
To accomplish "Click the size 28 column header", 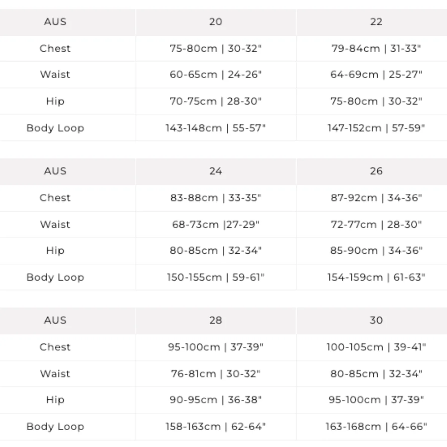I will click(216, 320).
